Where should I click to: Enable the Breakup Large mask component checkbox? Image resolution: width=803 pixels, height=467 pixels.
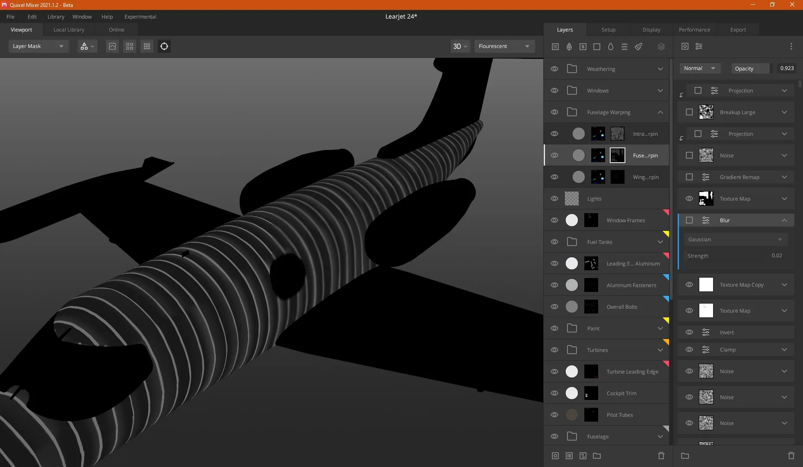[x=689, y=112]
